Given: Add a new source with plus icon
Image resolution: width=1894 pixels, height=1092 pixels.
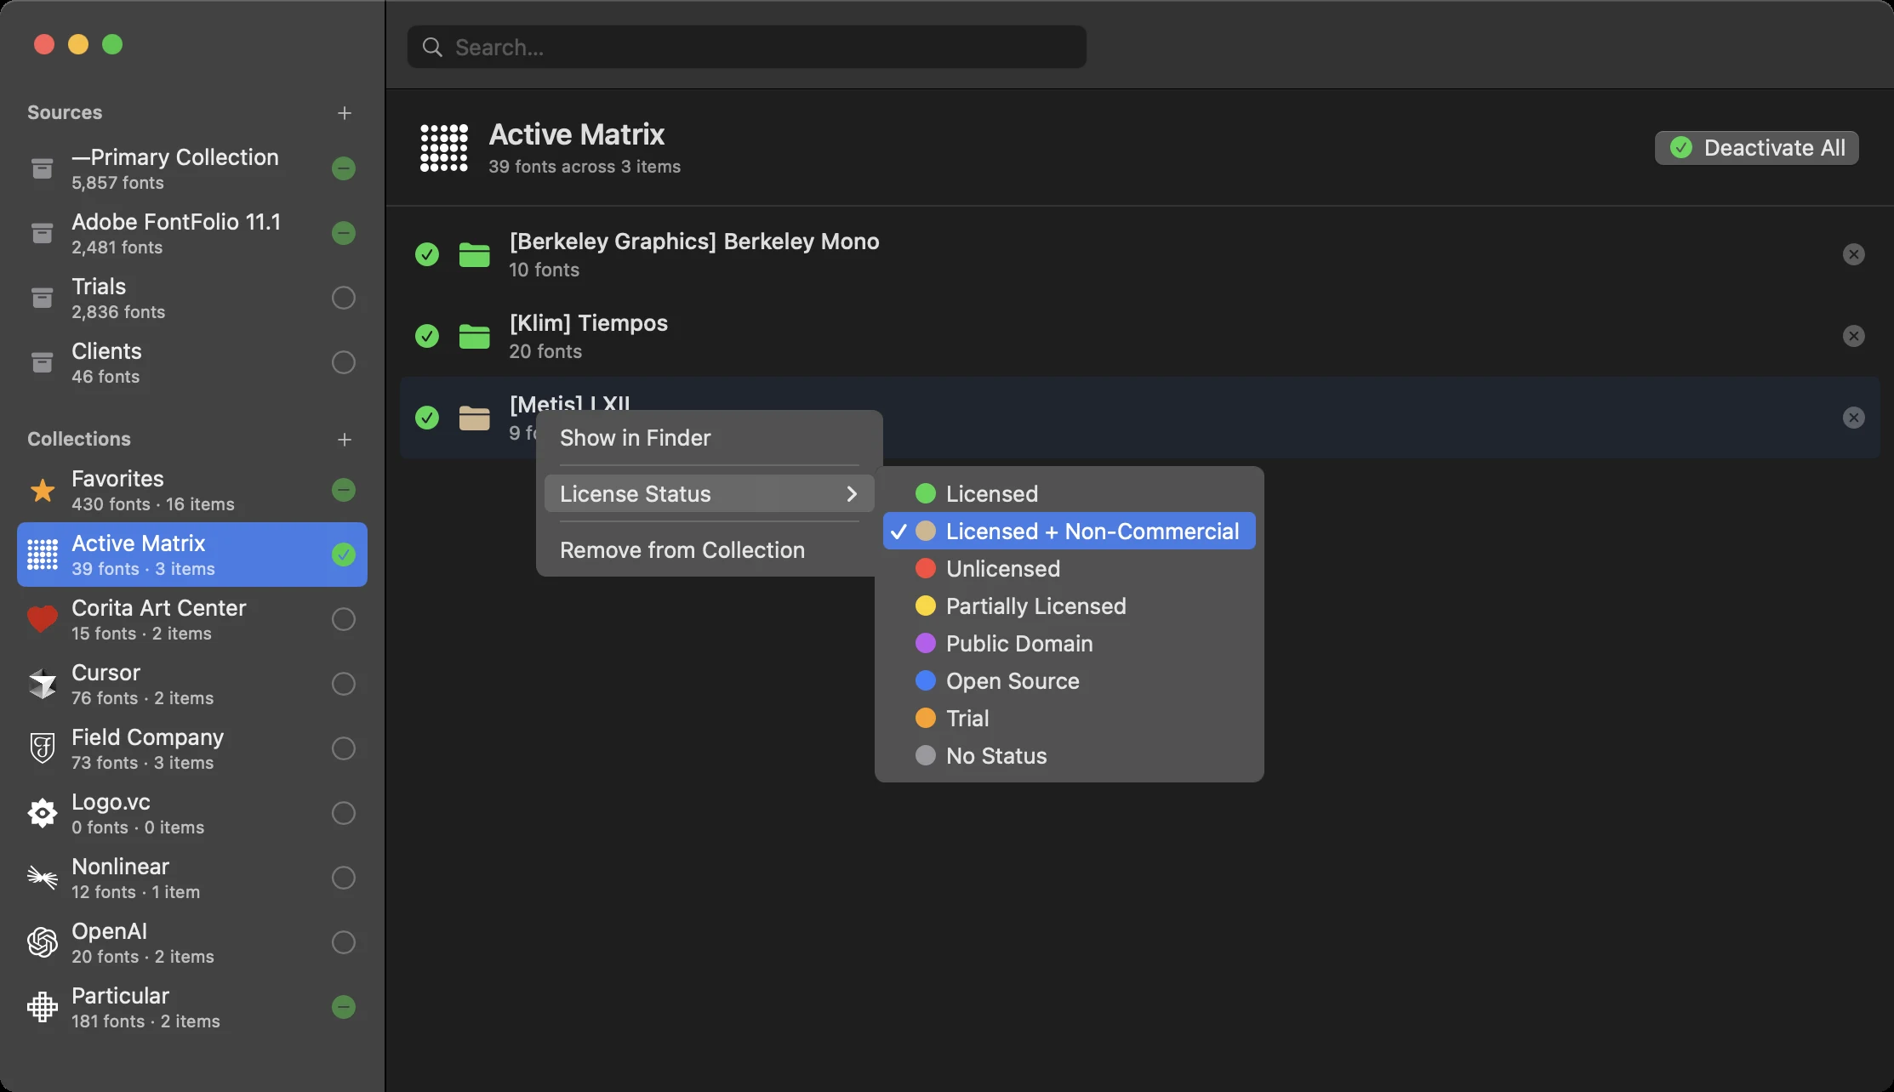Looking at the screenshot, I should (345, 113).
